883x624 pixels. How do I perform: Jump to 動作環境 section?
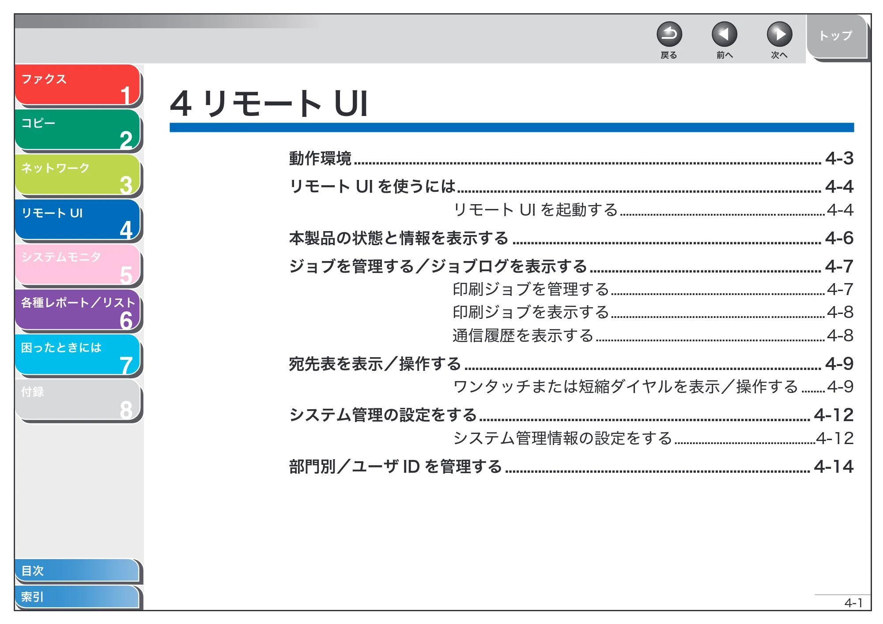tap(571, 158)
